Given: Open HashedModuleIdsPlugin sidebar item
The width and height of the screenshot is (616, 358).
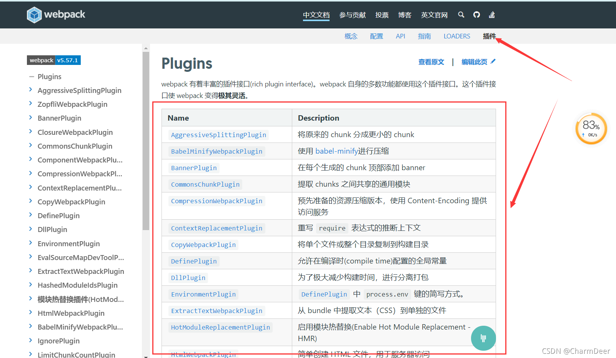Looking at the screenshot, I should click(x=78, y=285).
